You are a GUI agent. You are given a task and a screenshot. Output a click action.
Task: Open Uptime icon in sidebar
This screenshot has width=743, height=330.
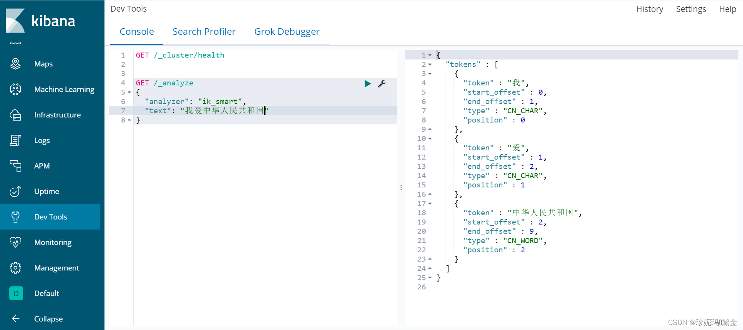(x=15, y=191)
